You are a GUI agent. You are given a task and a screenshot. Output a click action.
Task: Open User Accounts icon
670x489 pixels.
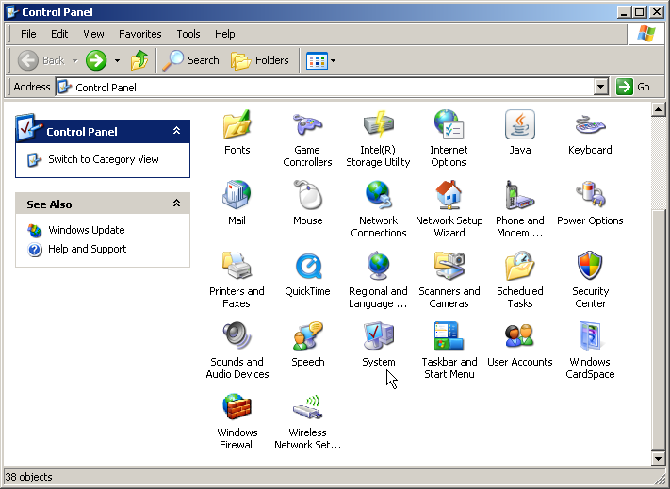[519, 336]
